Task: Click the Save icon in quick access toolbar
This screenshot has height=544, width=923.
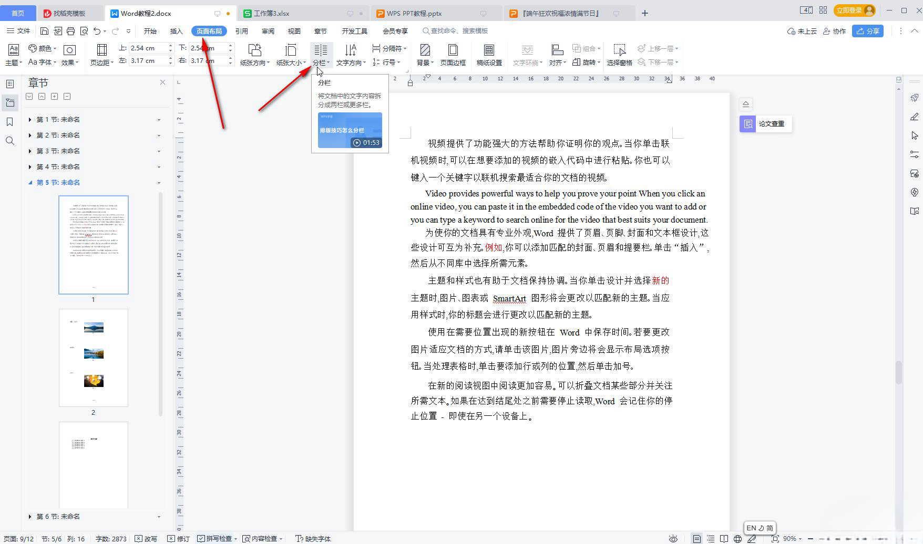Action: [x=45, y=31]
